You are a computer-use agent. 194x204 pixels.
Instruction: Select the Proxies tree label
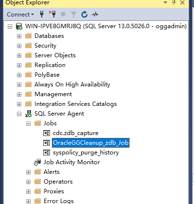point(54,191)
